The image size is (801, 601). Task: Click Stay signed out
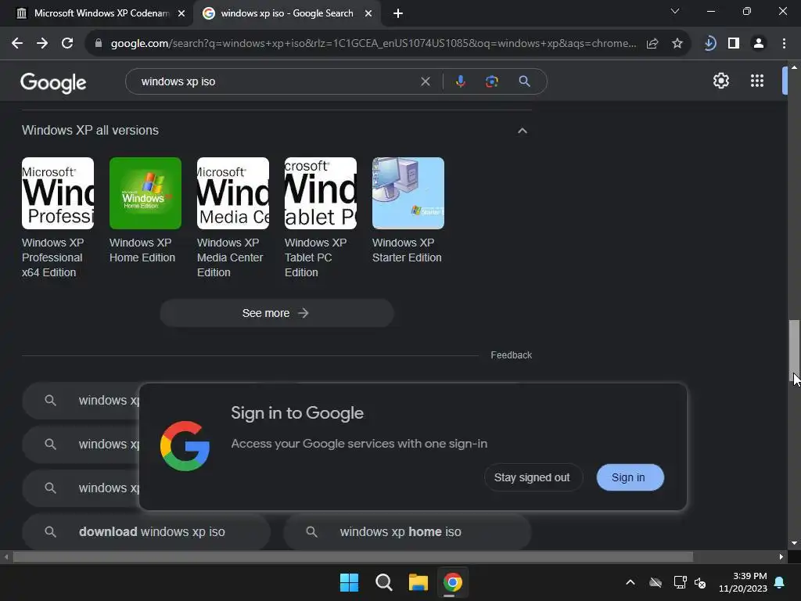[532, 477]
